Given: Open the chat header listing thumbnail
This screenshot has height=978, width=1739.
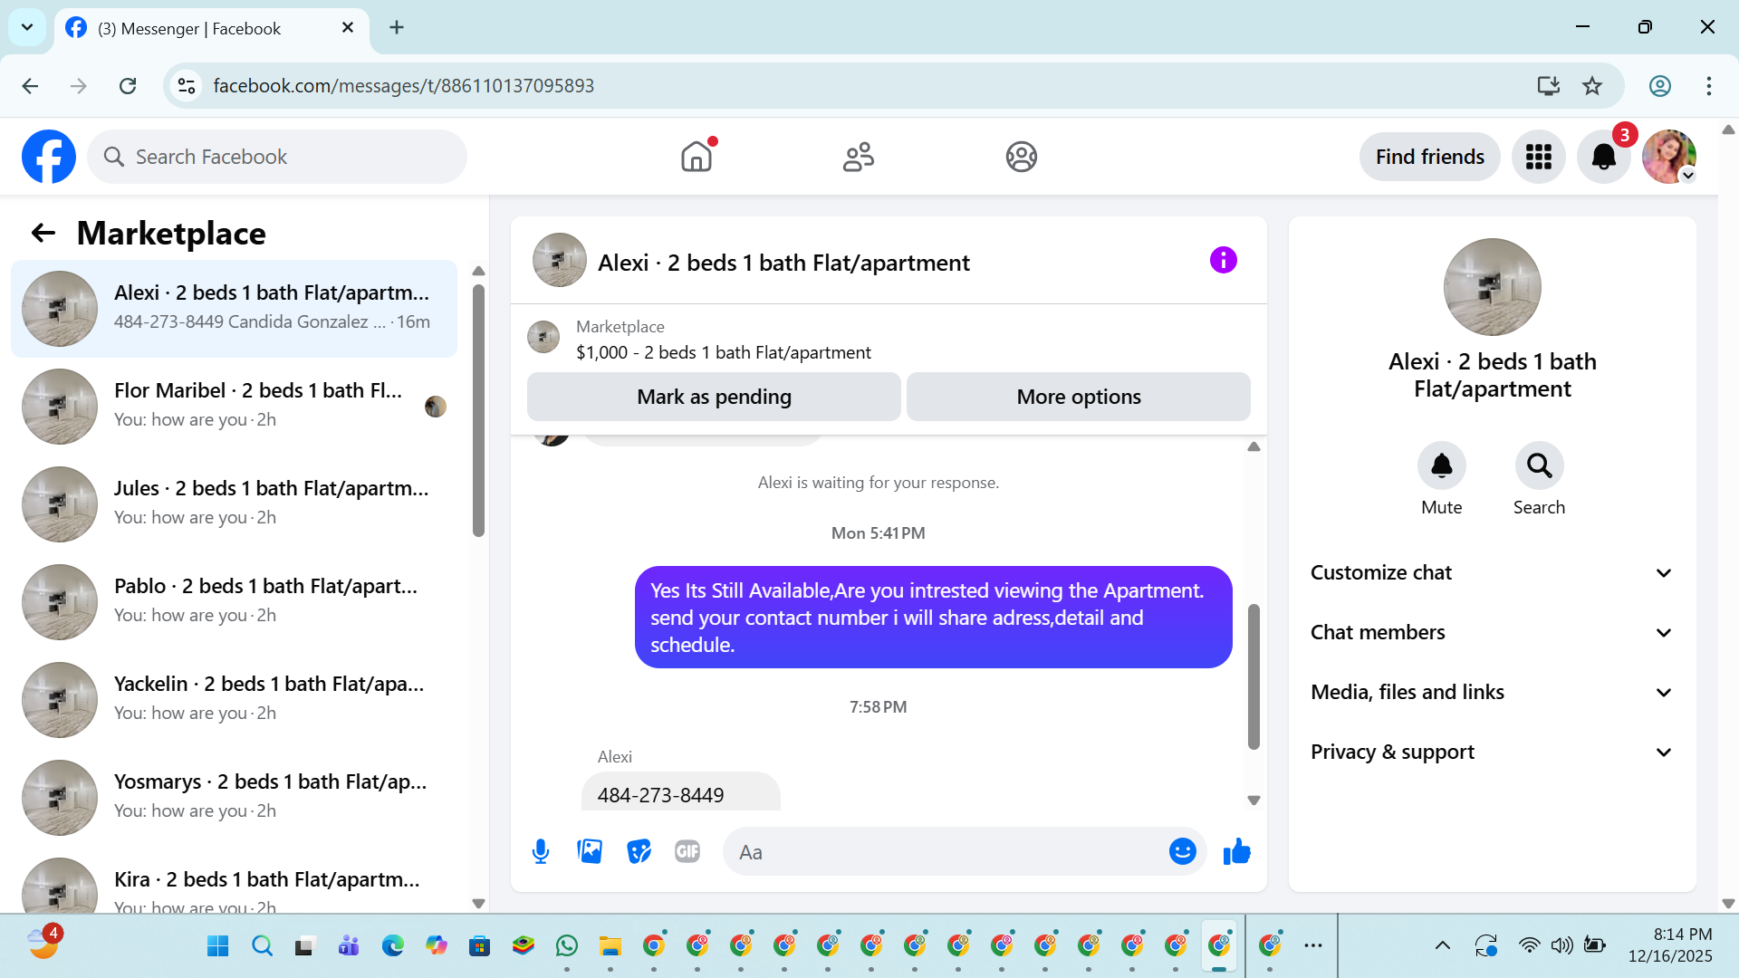Looking at the screenshot, I should 559,261.
